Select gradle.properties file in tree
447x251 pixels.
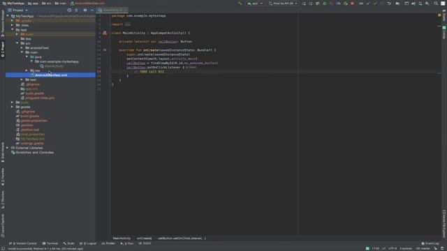(31, 121)
